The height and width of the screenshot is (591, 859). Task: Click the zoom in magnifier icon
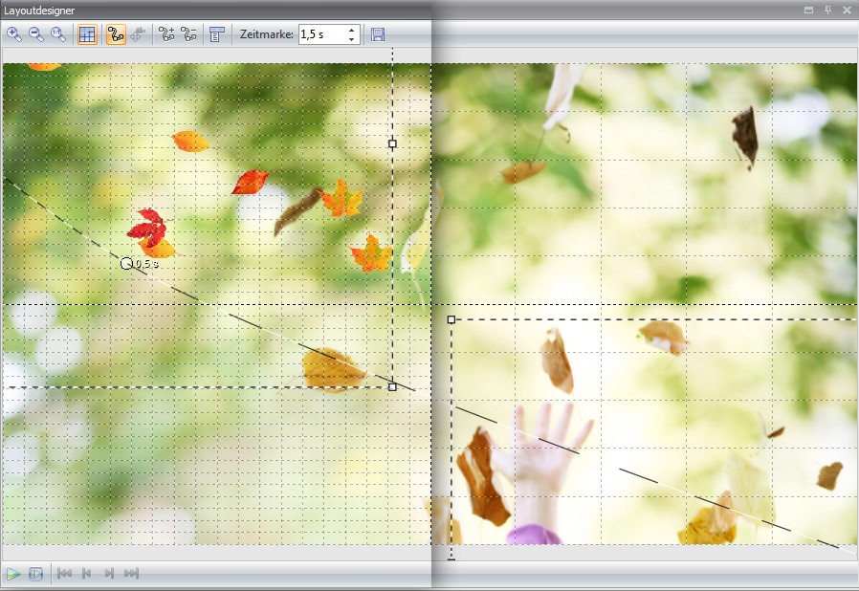pos(14,34)
